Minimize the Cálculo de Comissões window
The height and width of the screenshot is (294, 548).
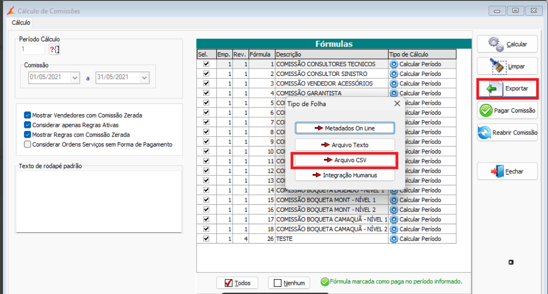pos(498,11)
